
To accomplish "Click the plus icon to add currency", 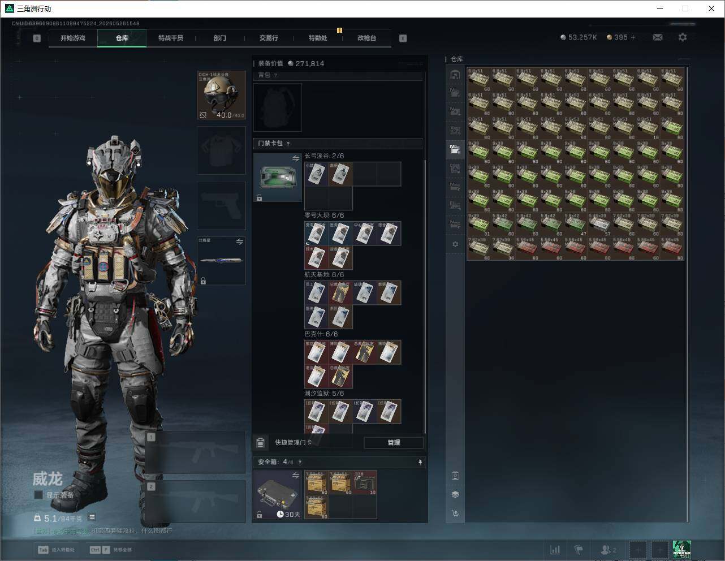I will pos(633,37).
